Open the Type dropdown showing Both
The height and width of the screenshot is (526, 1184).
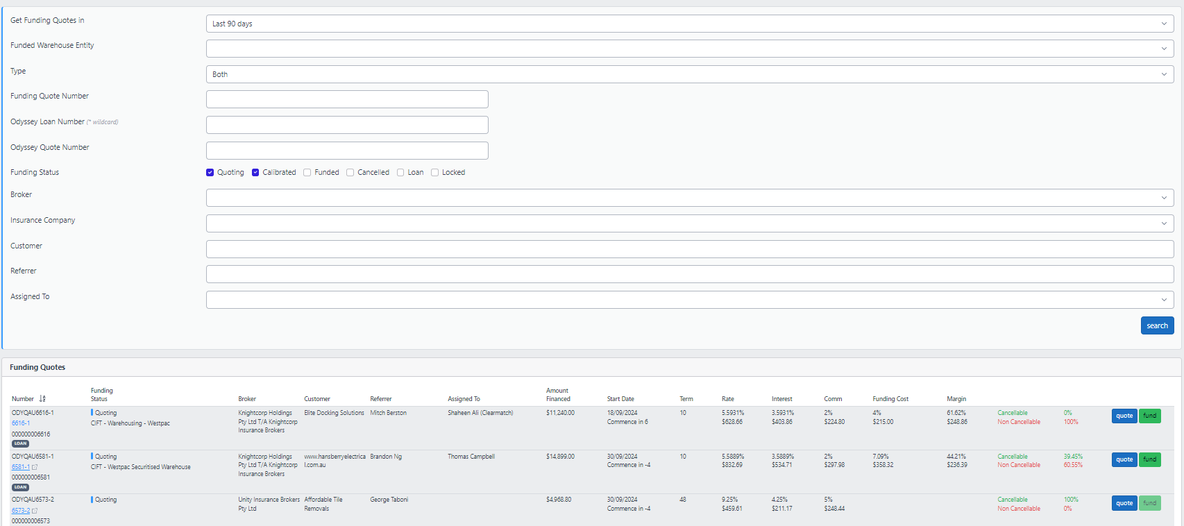(689, 74)
